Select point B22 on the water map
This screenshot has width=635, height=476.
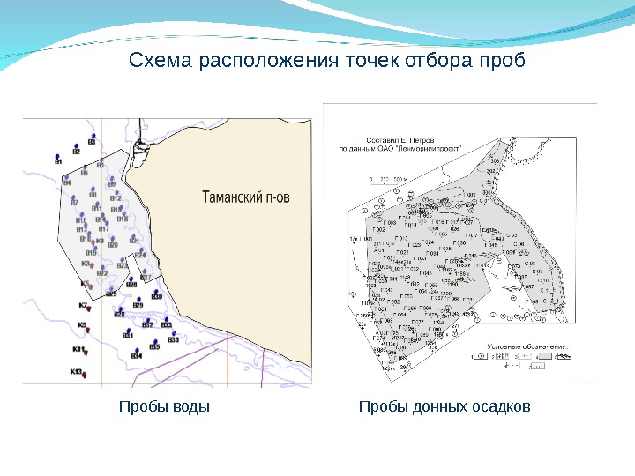click(103, 268)
